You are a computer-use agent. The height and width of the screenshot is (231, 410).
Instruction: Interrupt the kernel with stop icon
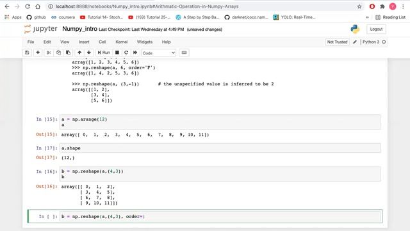click(117, 53)
